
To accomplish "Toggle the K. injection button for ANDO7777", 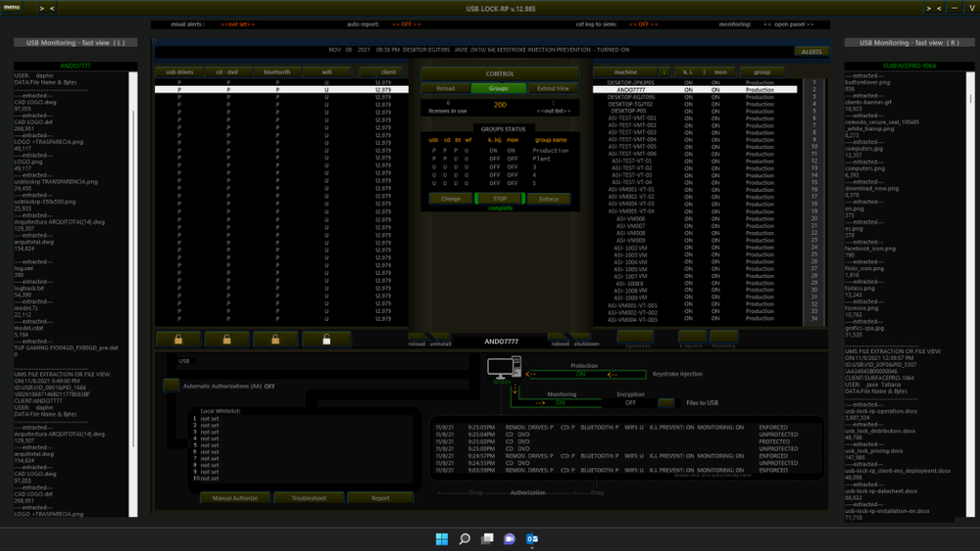I will (x=693, y=337).
